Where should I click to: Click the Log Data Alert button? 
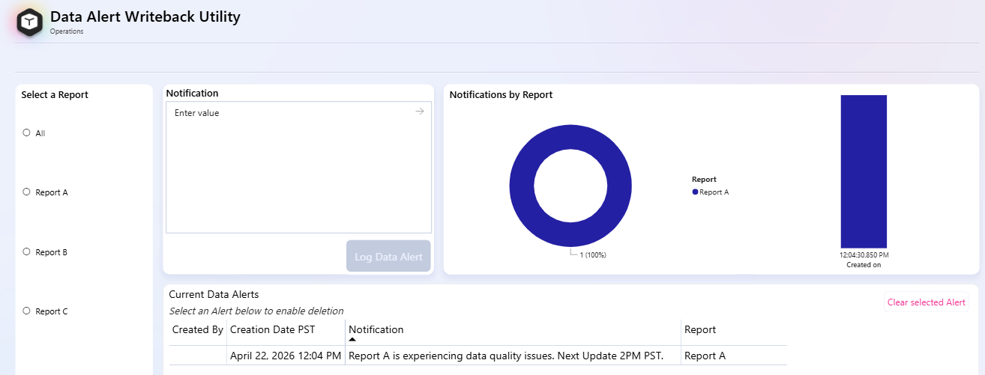point(388,256)
